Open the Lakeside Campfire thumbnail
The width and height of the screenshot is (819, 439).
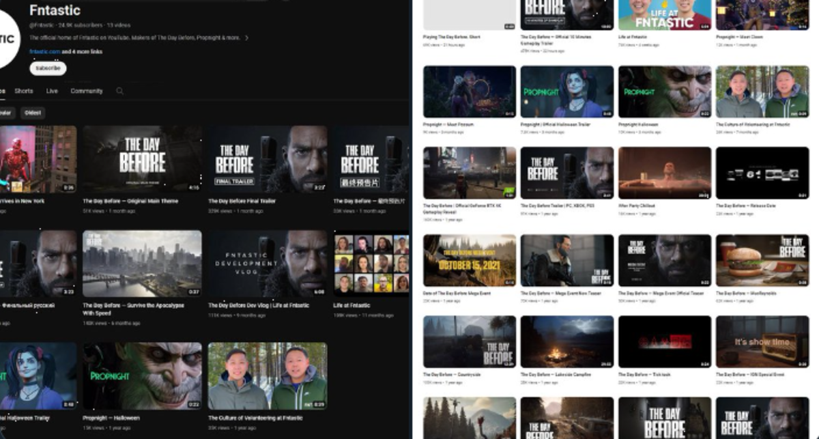pyautogui.click(x=567, y=341)
